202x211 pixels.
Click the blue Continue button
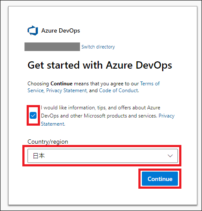(x=160, y=179)
